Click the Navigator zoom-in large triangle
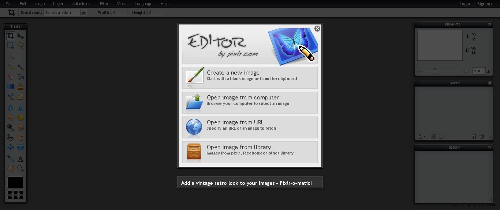Image resolution: width=500 pixels, height=210 pixels. pyautogui.click(x=466, y=71)
